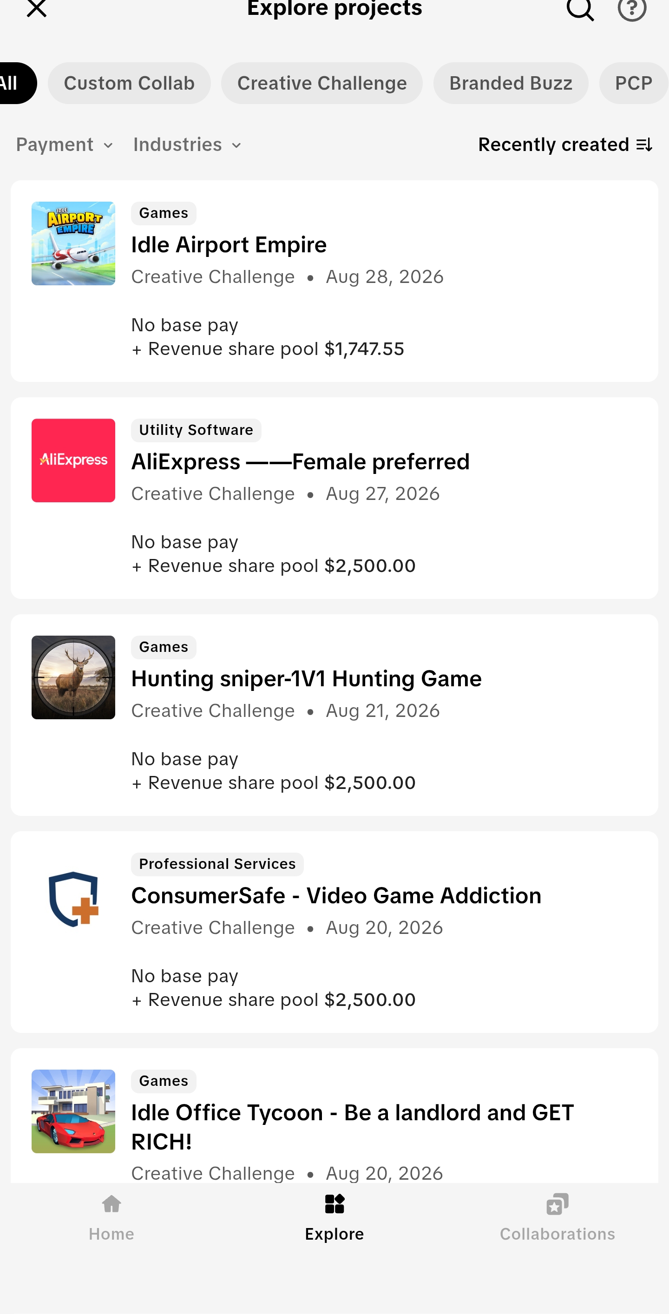Tap the Hunting sniper deer thumbnail

(73, 677)
